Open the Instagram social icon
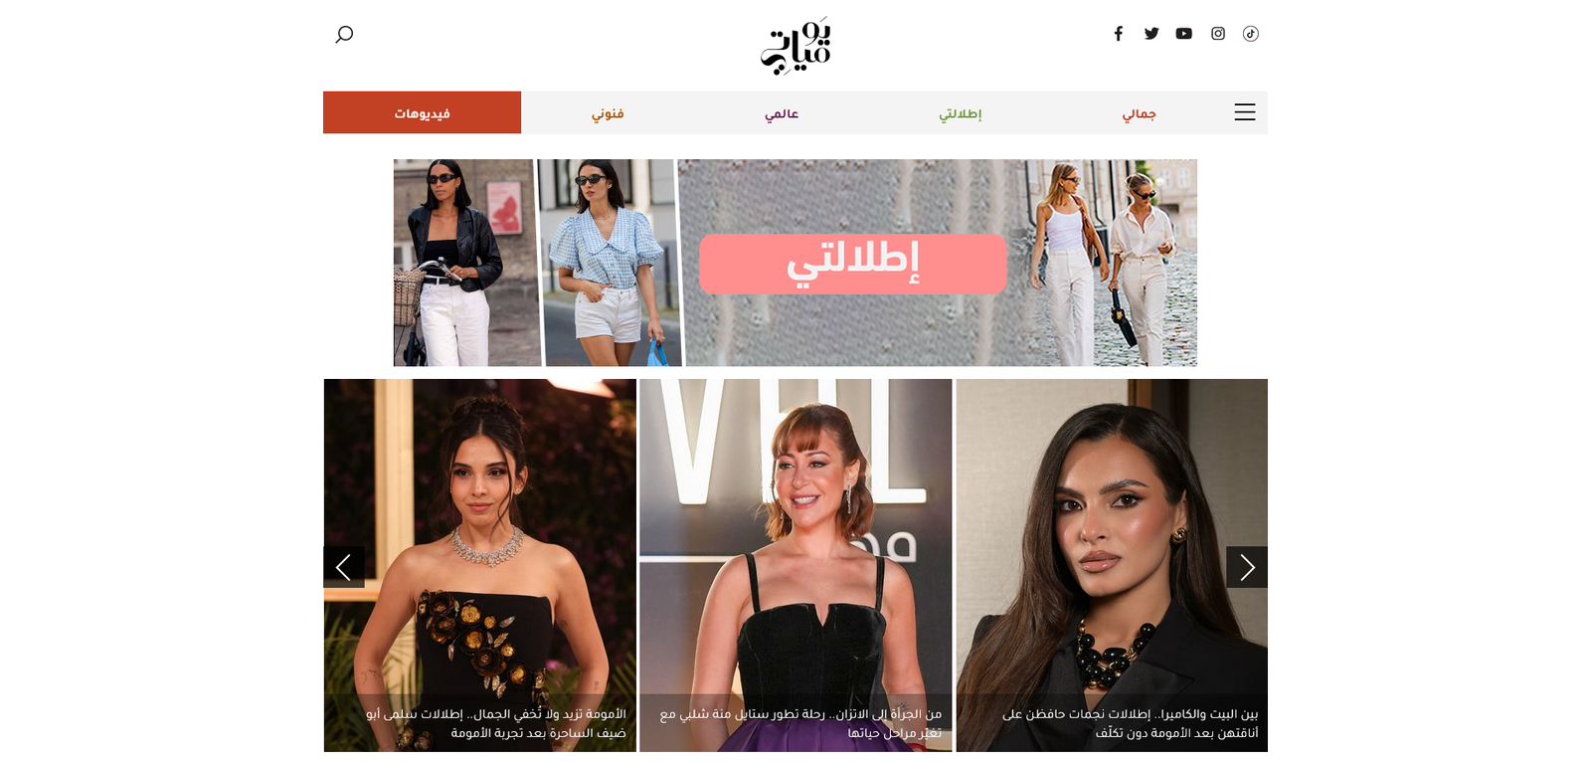The height and width of the screenshot is (762, 1591). [x=1218, y=34]
